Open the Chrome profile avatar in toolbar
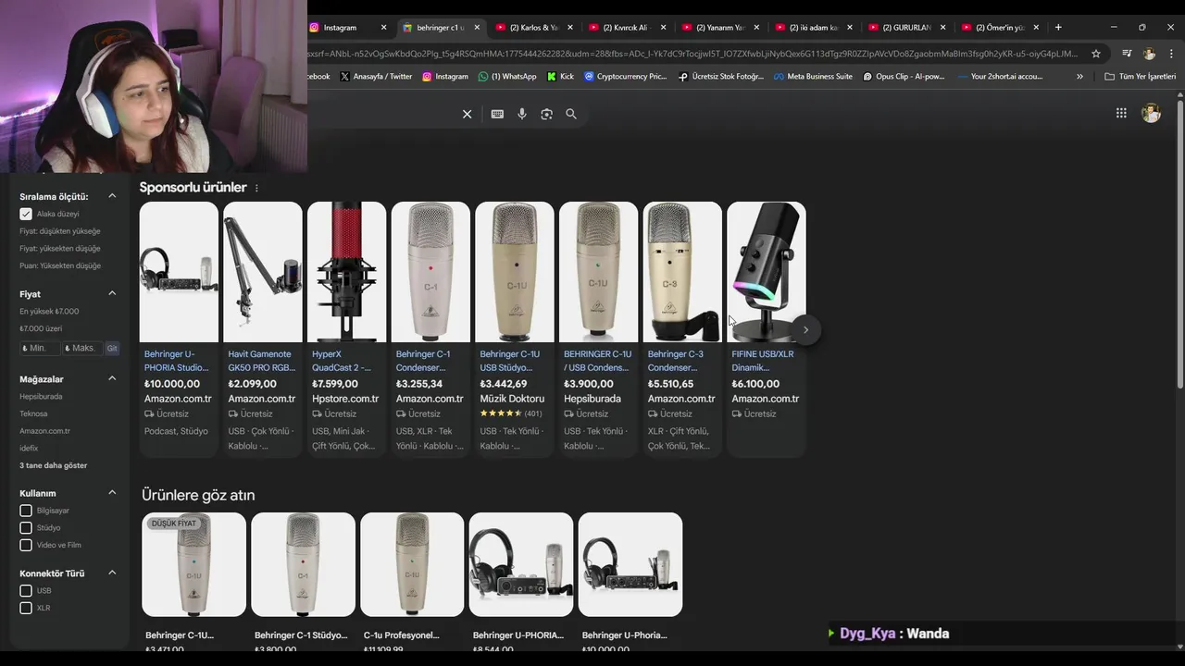1185x666 pixels. (x=1149, y=54)
